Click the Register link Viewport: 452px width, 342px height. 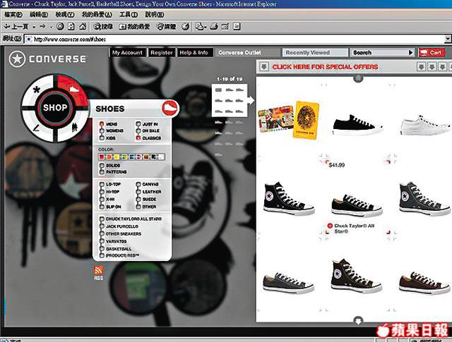click(162, 53)
